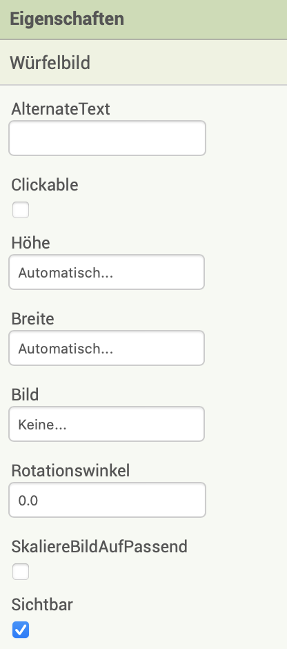Uncheck the Sichtbar checkbox

pos(21,630)
